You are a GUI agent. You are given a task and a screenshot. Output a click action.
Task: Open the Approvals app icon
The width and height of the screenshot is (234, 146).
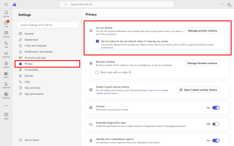pyautogui.click(x=6, y=85)
